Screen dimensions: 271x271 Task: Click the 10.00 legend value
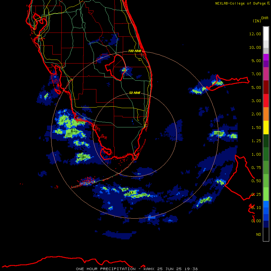255,47
